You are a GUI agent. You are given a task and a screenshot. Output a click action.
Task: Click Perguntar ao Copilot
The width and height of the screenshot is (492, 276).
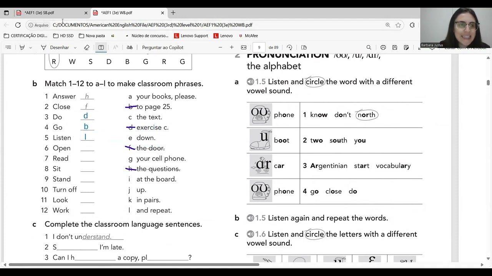pyautogui.click(x=163, y=48)
